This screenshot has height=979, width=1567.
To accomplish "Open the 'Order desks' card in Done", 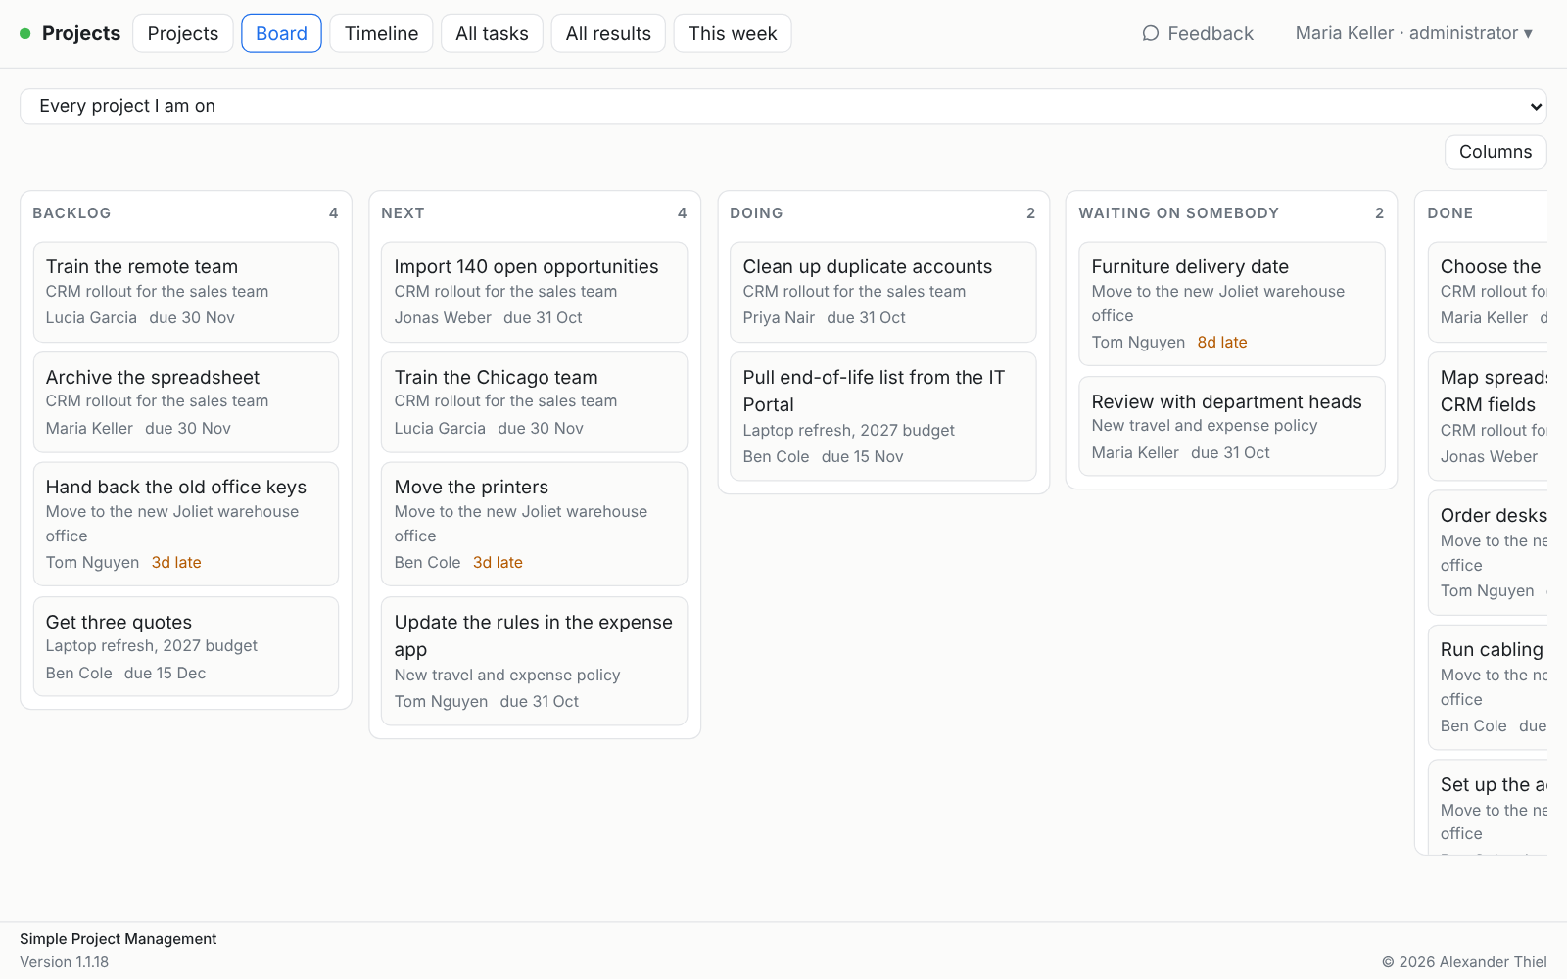I will pos(1489,552).
